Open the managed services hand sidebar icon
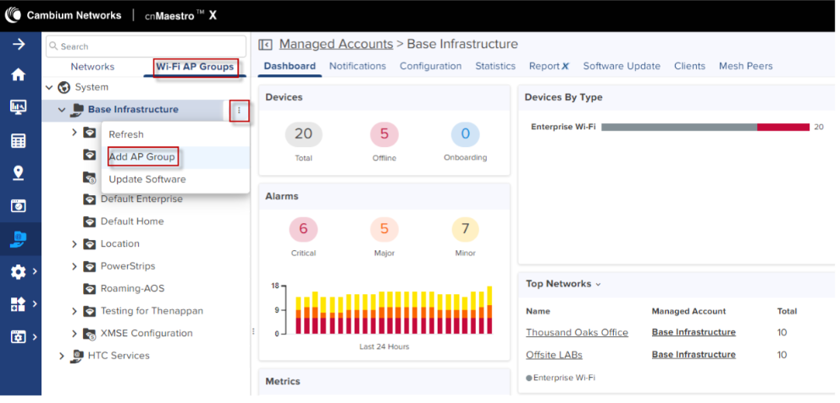Viewport: 840px width, 403px height. click(x=19, y=239)
